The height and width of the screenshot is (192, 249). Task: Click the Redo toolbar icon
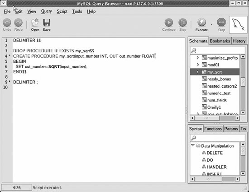[19, 22]
